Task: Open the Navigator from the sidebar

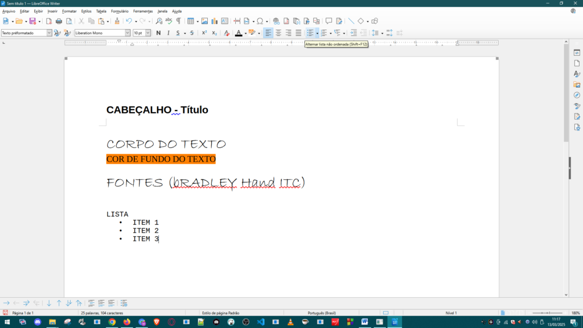Action: (x=577, y=95)
